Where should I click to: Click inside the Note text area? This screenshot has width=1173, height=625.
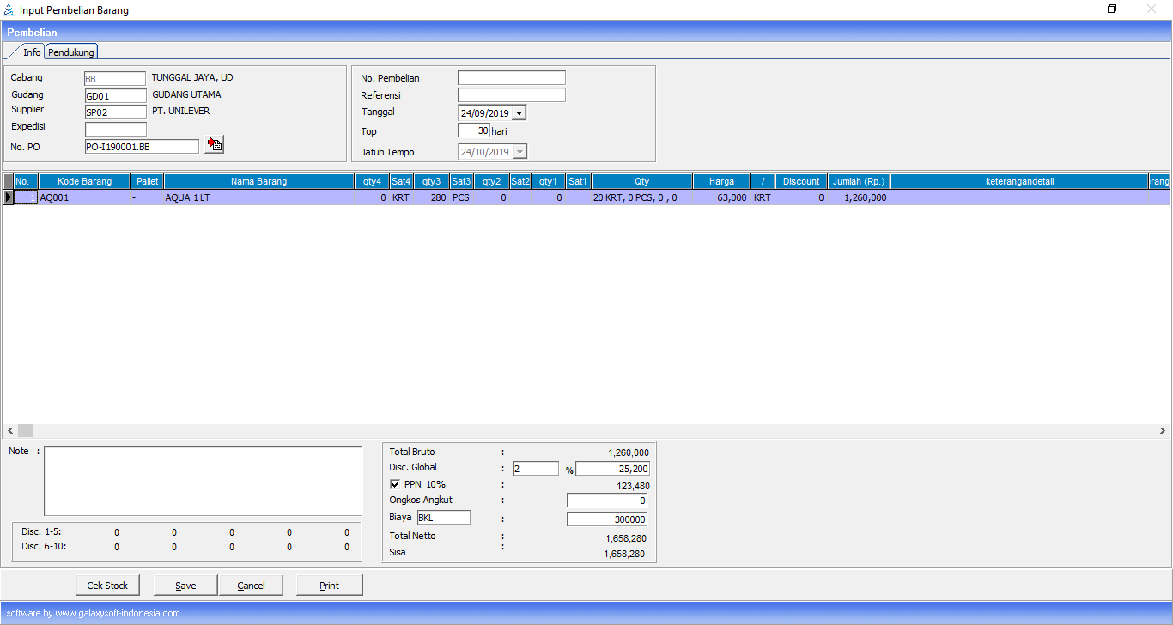(x=203, y=481)
